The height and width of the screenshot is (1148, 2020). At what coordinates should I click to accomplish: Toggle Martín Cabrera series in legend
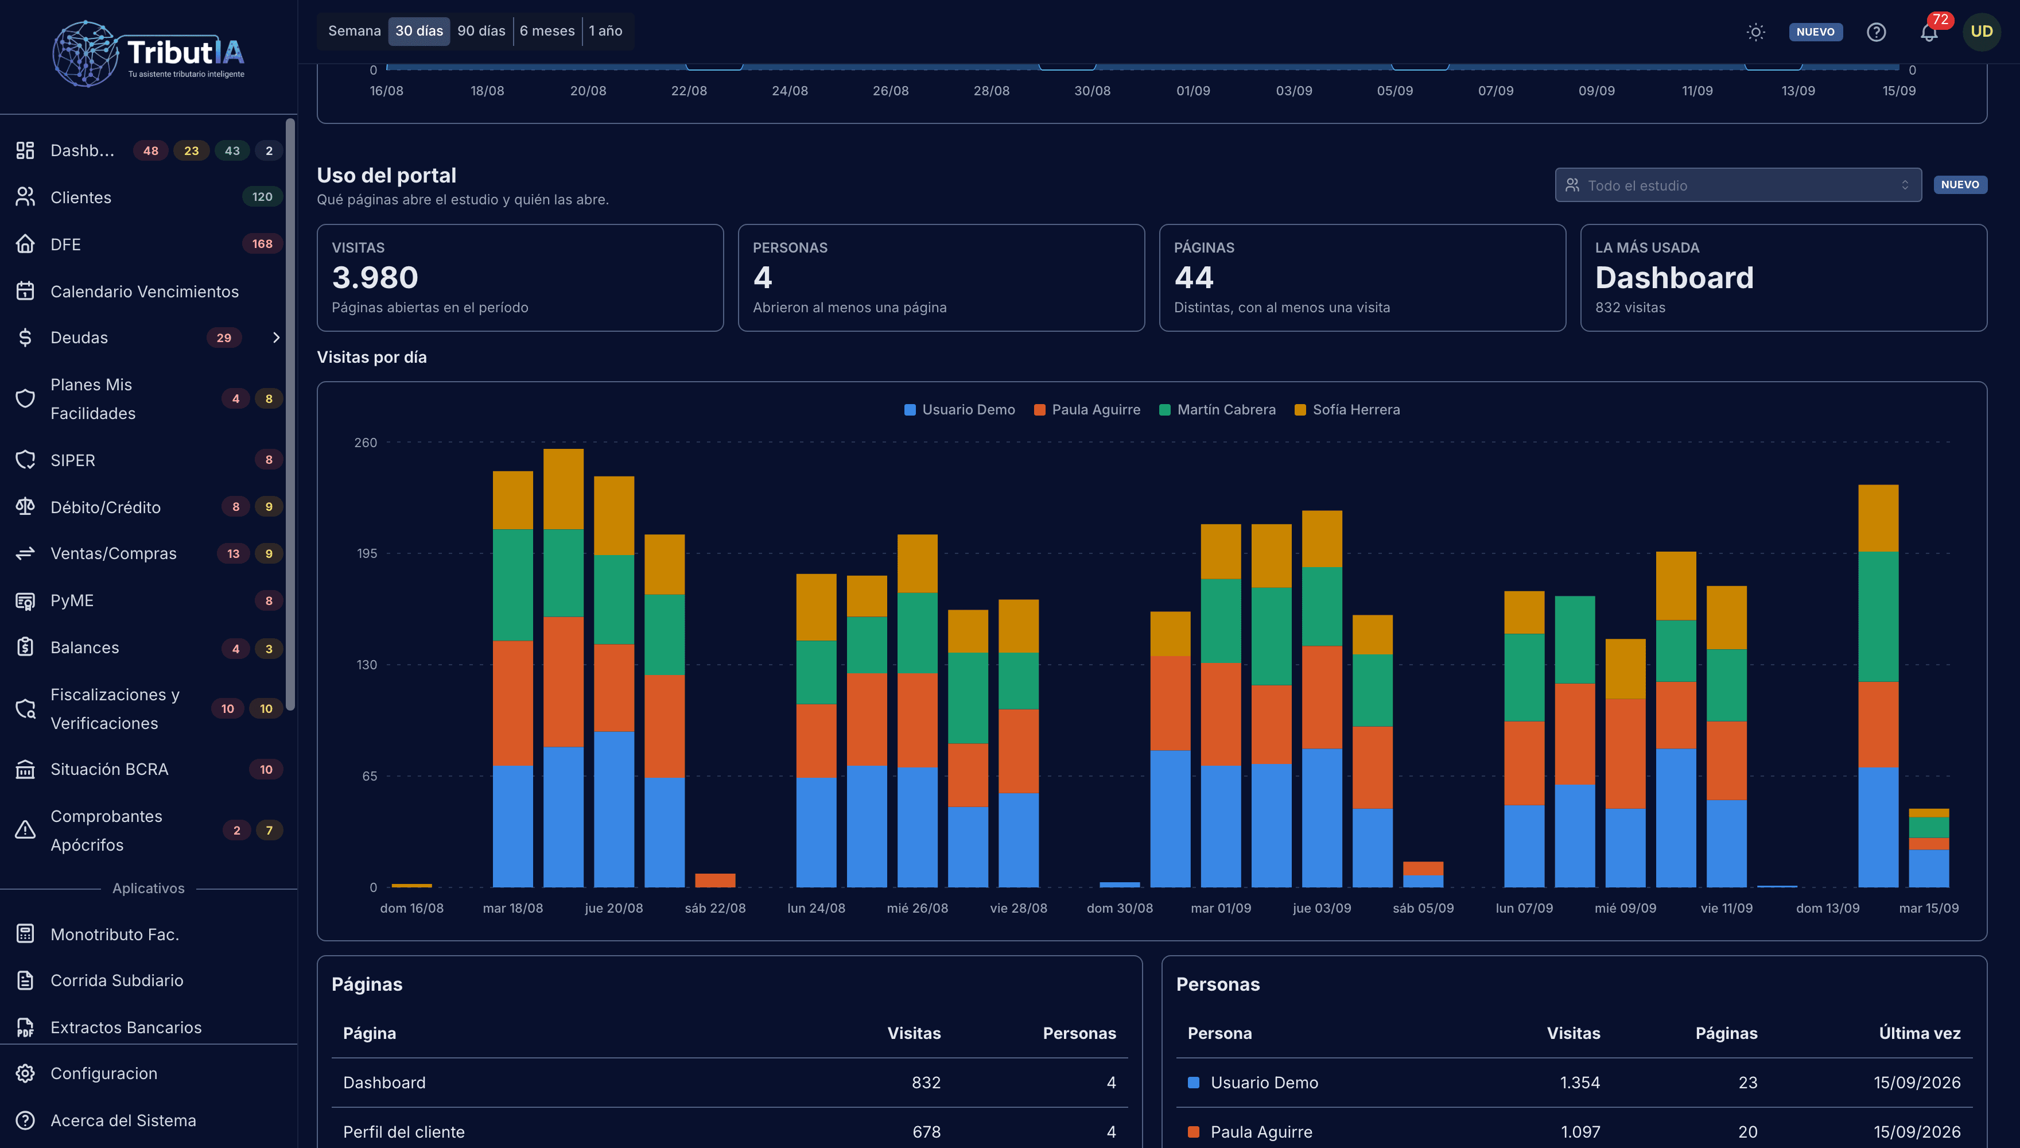coord(1217,409)
